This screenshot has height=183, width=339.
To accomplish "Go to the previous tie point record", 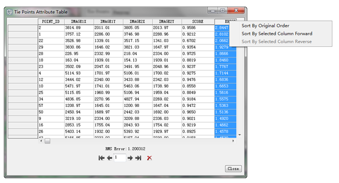I will (x=110, y=158).
